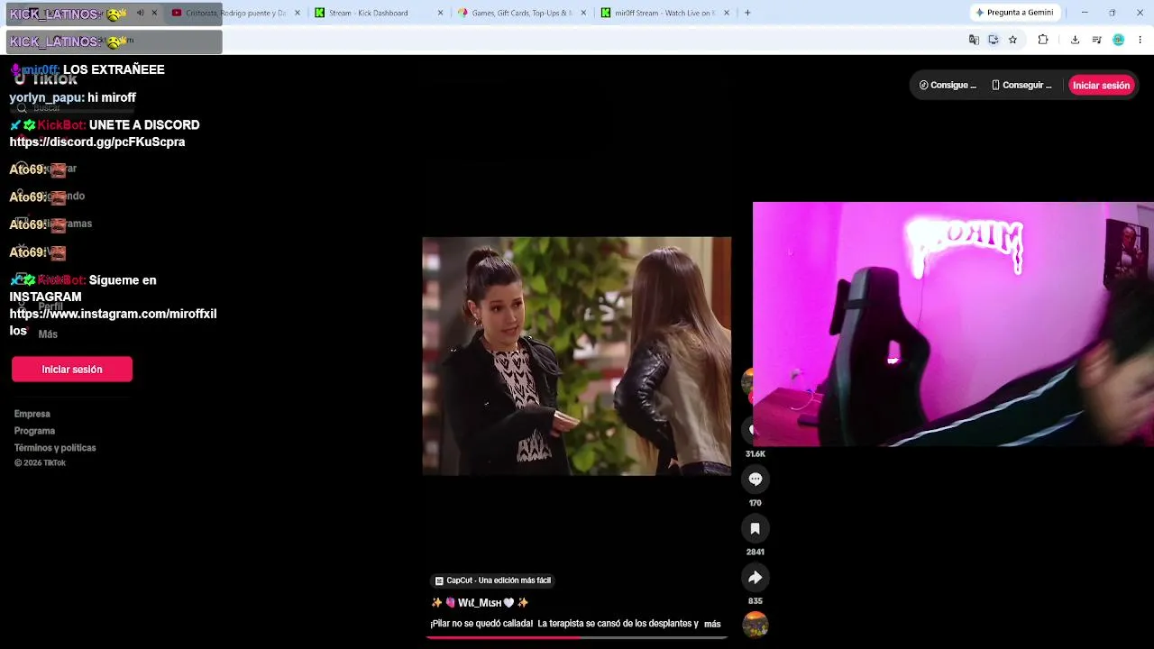Switch to the YouTube 'Cristorata' tab
The width and height of the screenshot is (1154, 649).
coord(235,13)
